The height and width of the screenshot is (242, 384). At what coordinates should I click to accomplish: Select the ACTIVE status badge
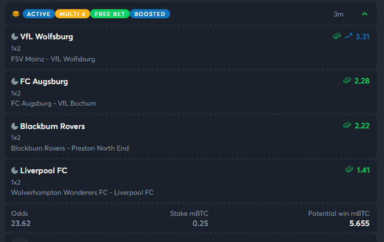[38, 14]
